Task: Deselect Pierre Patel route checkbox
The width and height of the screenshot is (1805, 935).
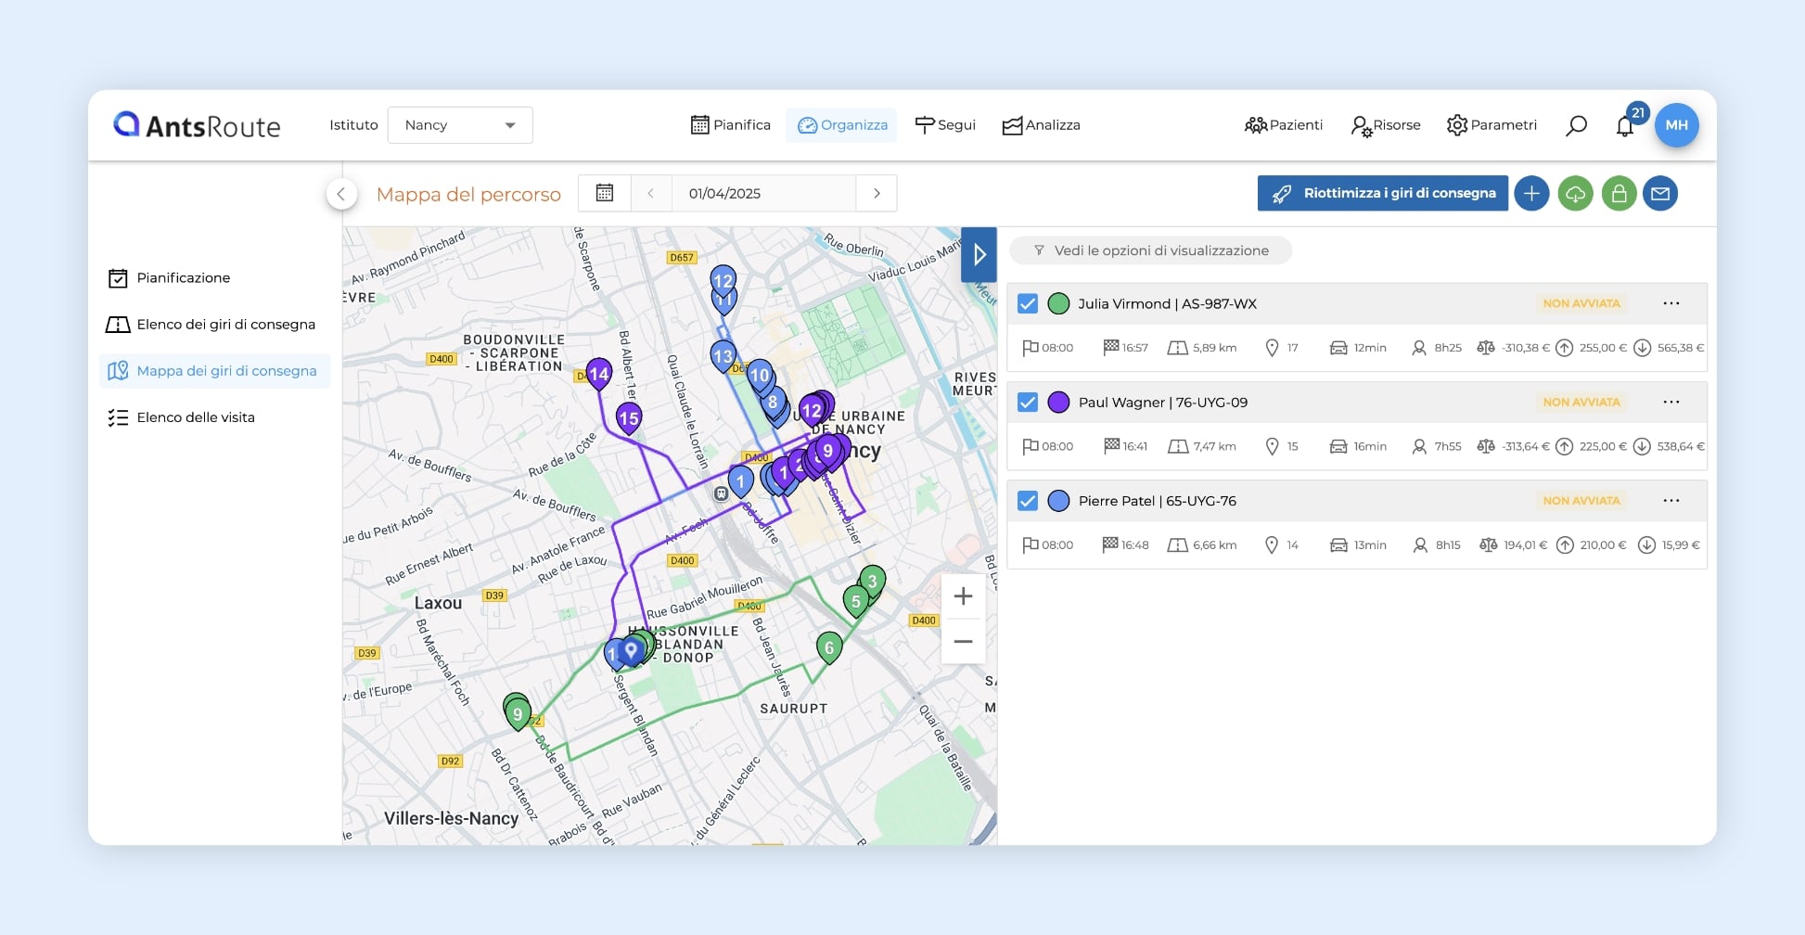Action: pyautogui.click(x=1028, y=501)
